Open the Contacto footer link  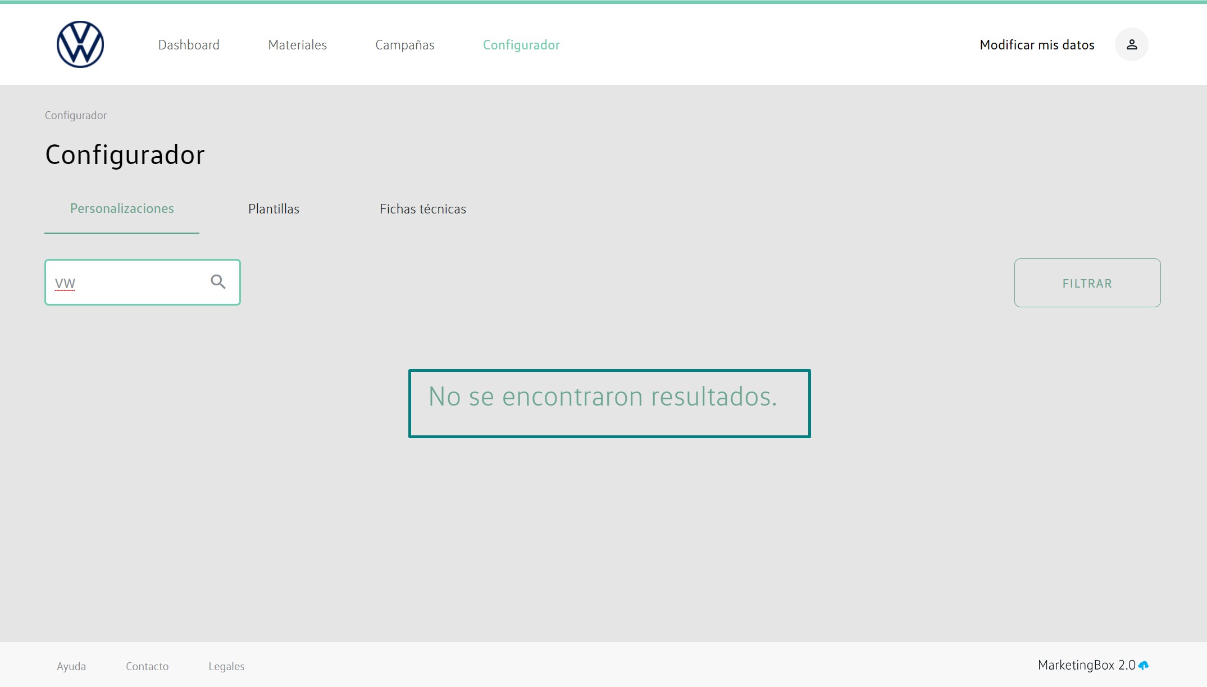click(147, 666)
